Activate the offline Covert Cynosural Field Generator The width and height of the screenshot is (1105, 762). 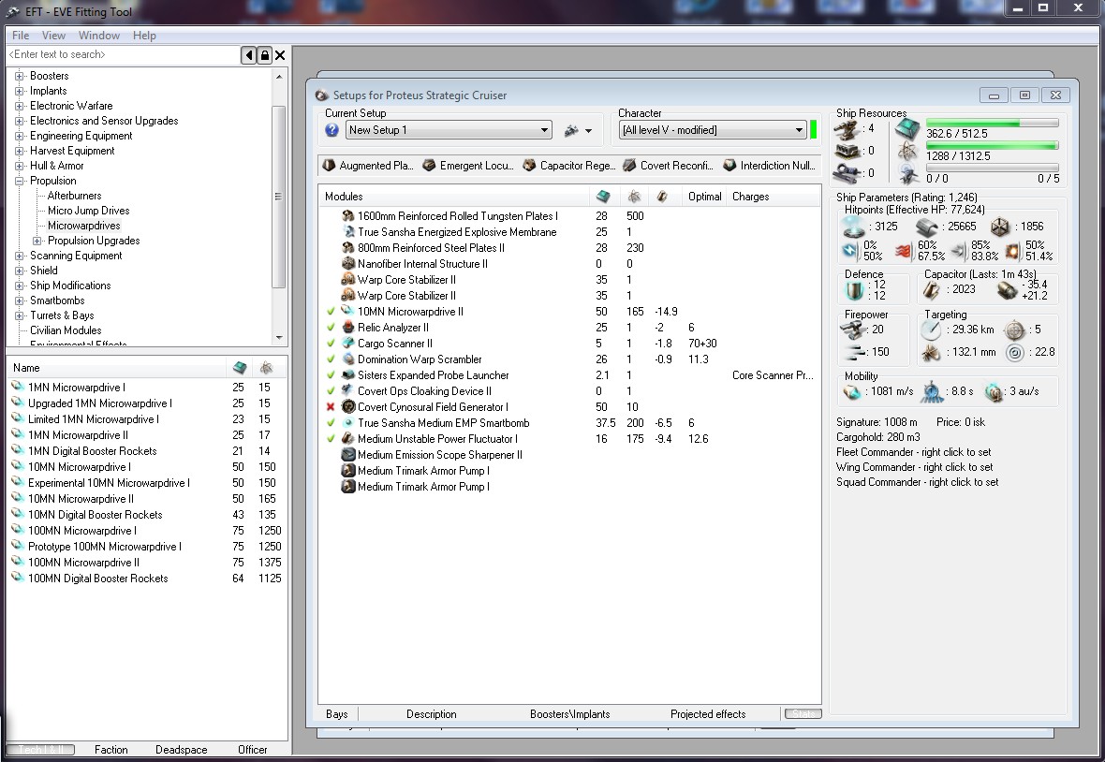[331, 407]
